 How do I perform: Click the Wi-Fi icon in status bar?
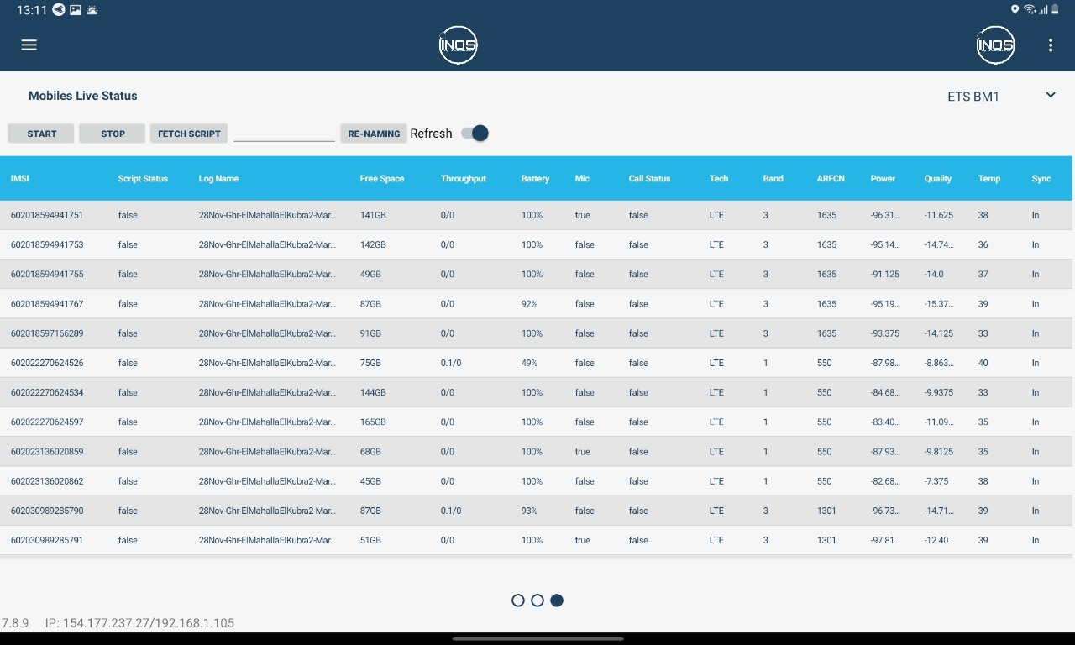pyautogui.click(x=1030, y=10)
